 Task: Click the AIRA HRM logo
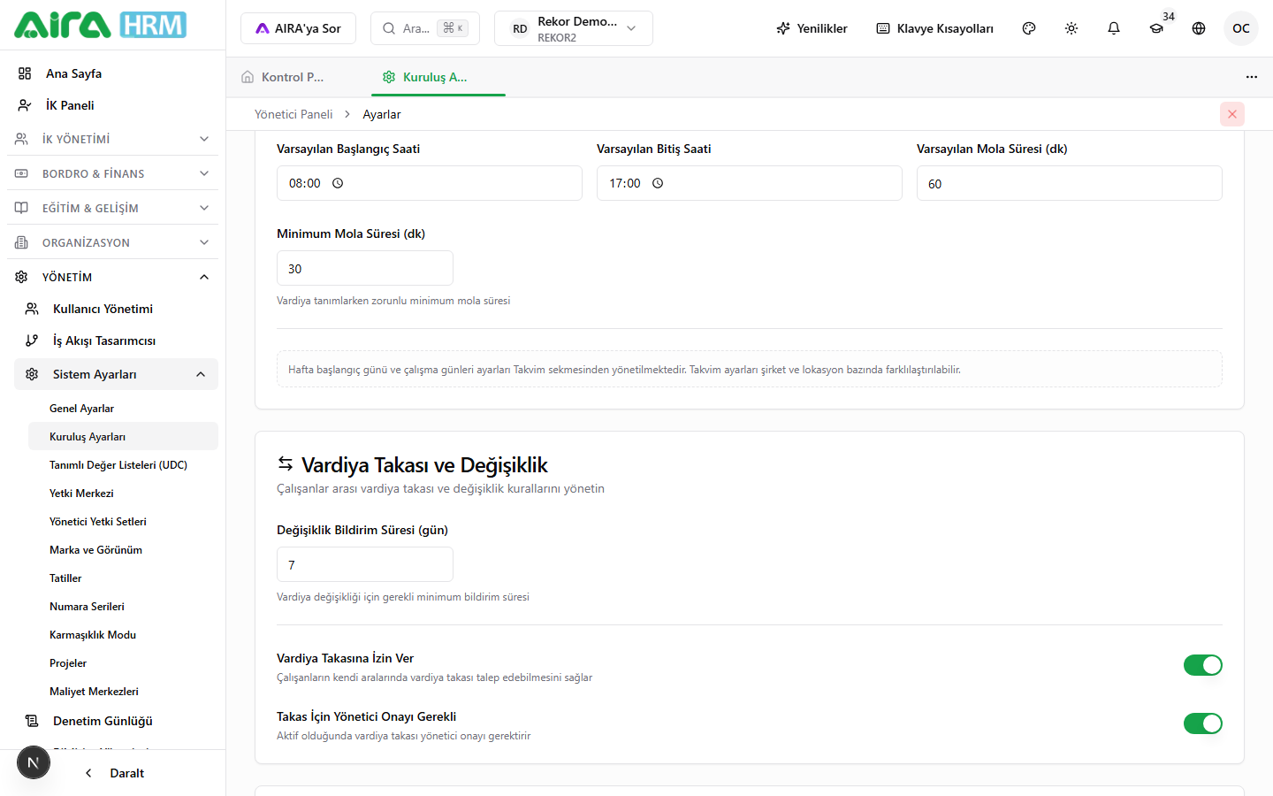click(100, 25)
